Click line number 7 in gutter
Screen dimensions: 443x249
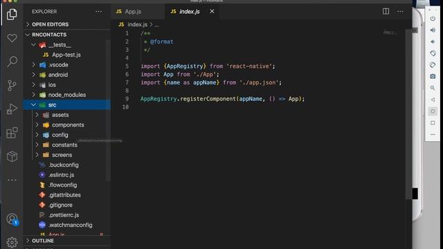(x=127, y=82)
